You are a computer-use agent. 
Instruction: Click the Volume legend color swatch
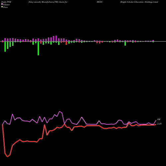(2, 4)
